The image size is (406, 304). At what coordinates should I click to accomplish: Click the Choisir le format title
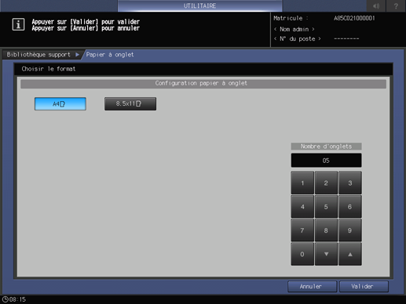pyautogui.click(x=49, y=69)
